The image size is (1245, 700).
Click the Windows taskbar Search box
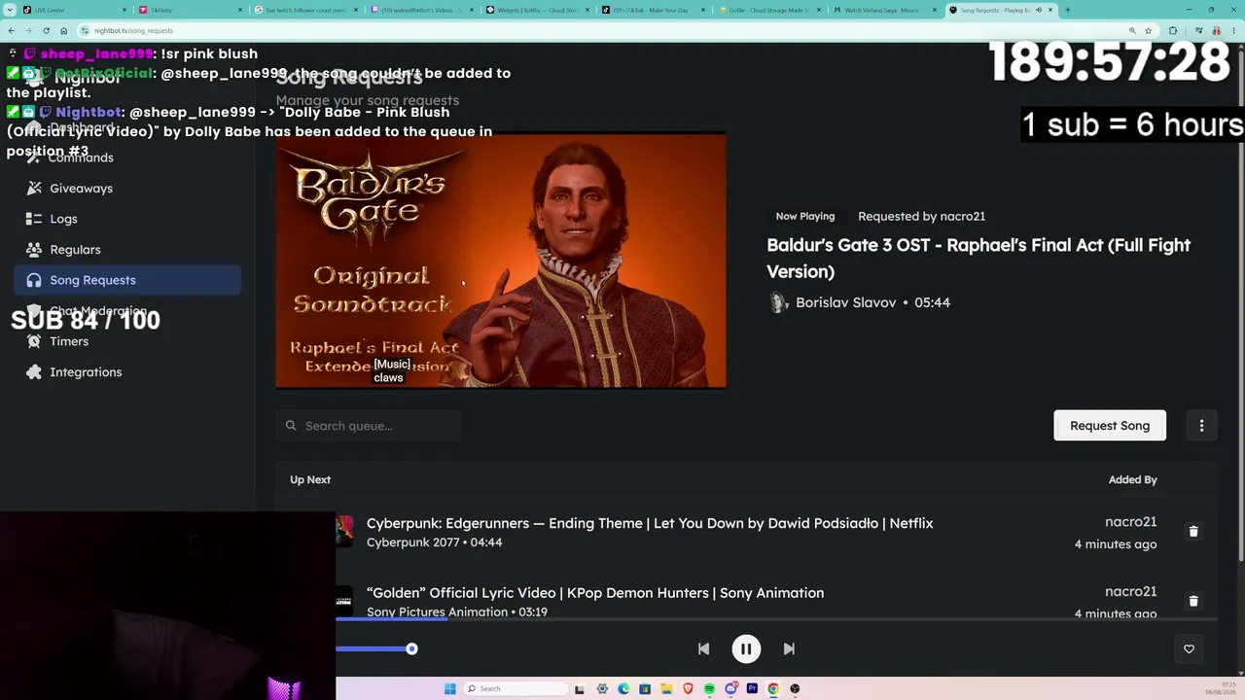(x=514, y=688)
